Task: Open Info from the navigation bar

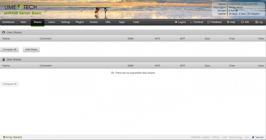Action: coord(245,22)
